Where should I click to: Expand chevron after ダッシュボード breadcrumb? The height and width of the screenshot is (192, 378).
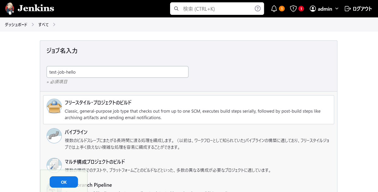point(33,25)
